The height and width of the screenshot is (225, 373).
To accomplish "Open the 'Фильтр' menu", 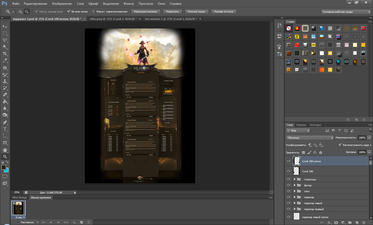I will [x=129, y=4].
